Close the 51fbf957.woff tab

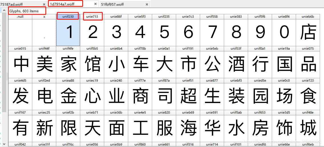click(147, 4)
